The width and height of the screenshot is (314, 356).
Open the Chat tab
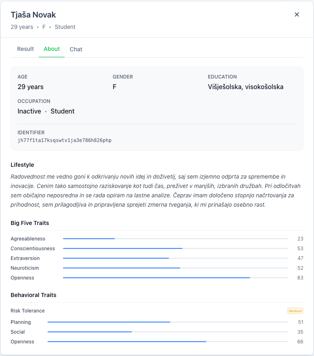click(76, 49)
